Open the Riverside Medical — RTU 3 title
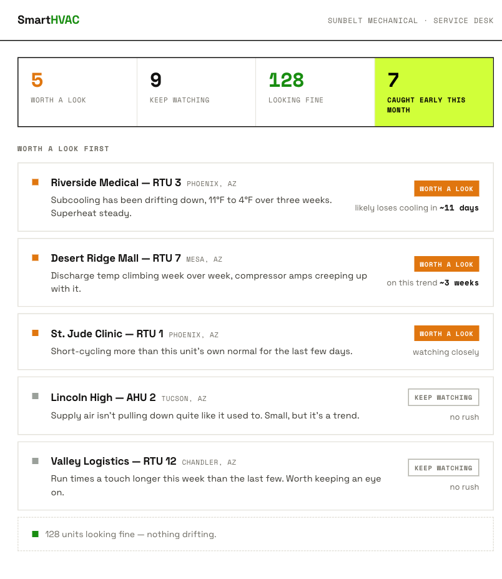Viewport: 502px width, 579px height. pos(116,183)
